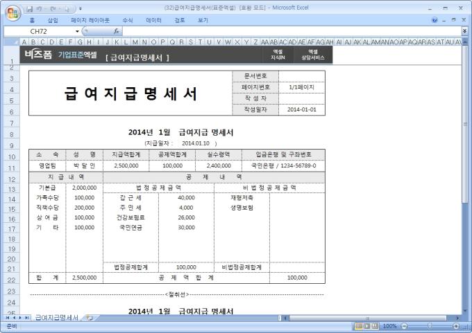Image resolution: width=472 pixels, height=333 pixels.
Task: Switch to Page Layout view in status bar
Action: [366, 326]
